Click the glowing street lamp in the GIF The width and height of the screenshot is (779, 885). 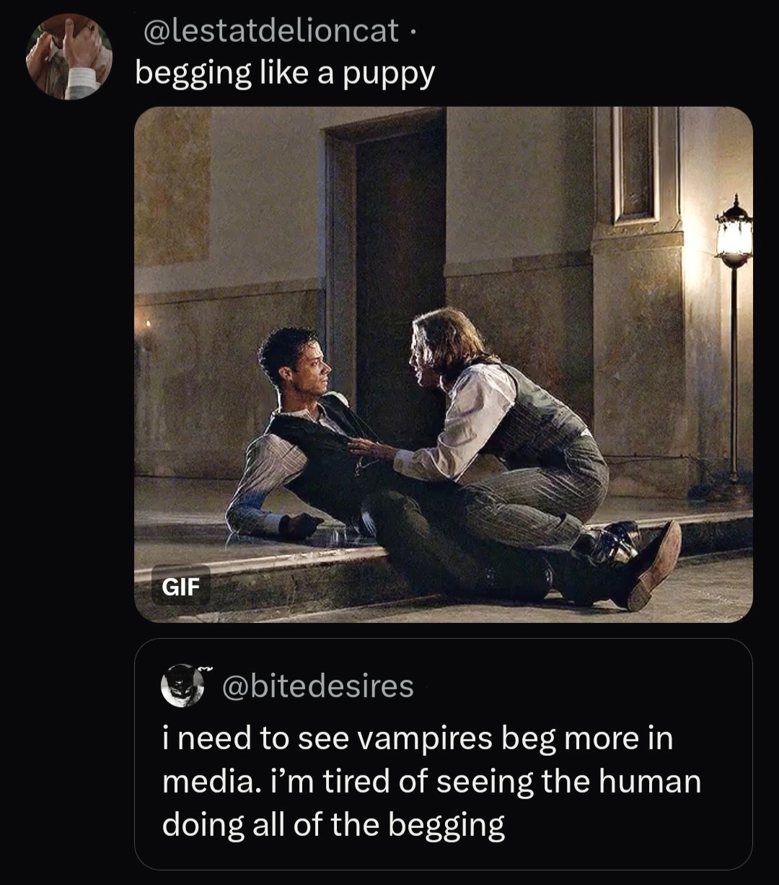pyautogui.click(x=734, y=232)
